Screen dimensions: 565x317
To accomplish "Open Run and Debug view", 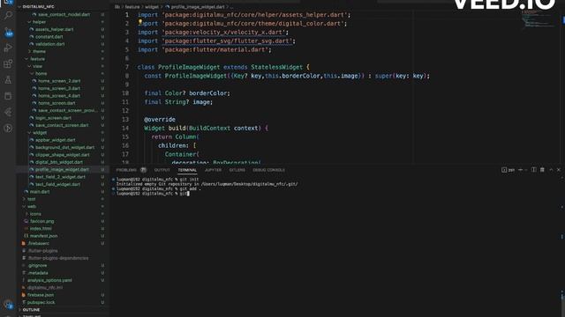I will tap(8, 48).
